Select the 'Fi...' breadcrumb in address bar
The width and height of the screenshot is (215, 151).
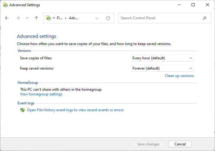[x=59, y=18]
